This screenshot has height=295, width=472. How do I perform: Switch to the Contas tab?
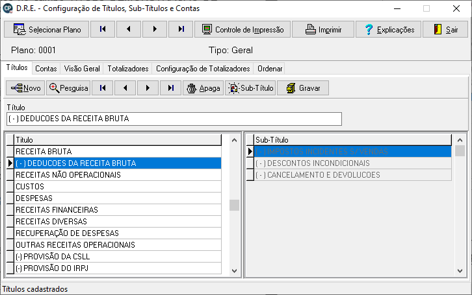tap(46, 69)
